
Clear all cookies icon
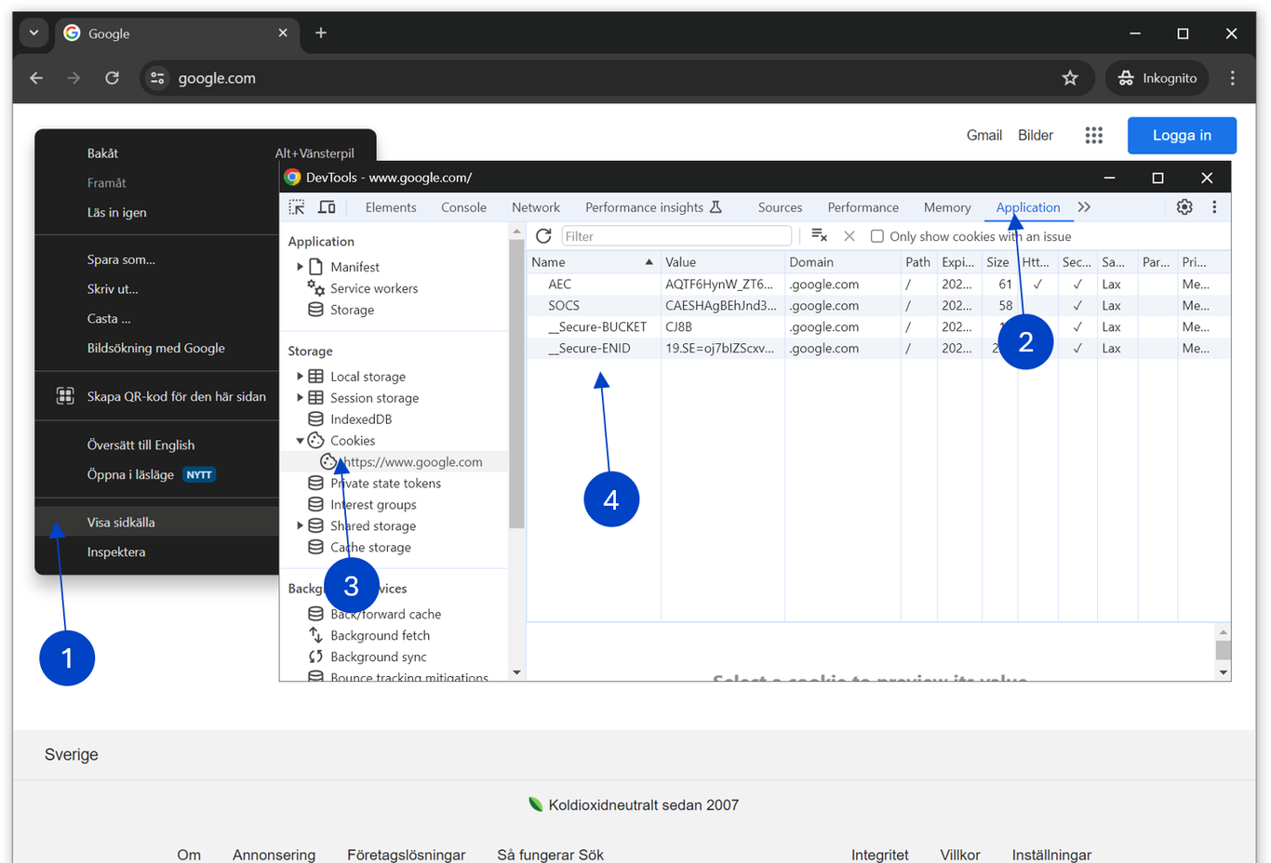tap(819, 236)
